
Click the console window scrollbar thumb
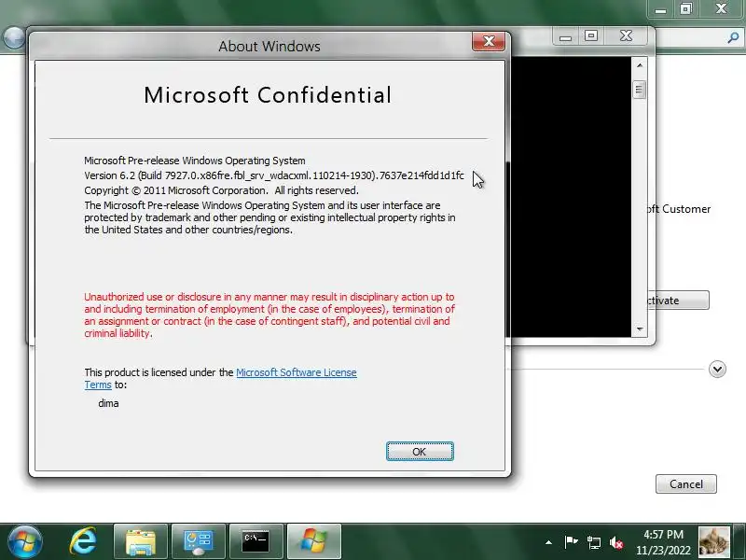click(x=640, y=90)
